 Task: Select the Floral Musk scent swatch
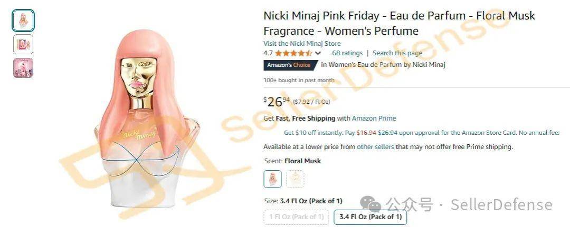click(273, 179)
